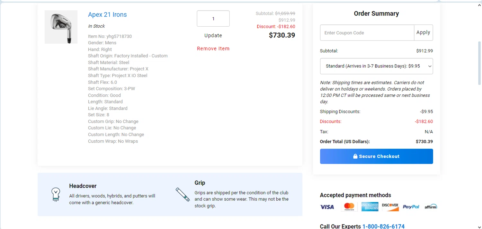The image size is (482, 229).
Task: Click the PayPal payment logo
Action: click(x=411, y=207)
